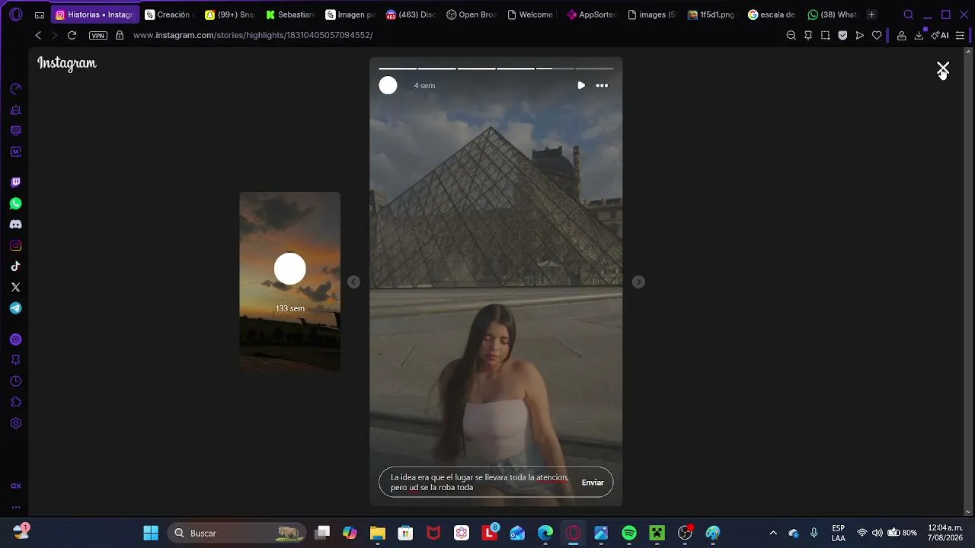
Task: Click in the story reply text field
Action: [x=480, y=483]
